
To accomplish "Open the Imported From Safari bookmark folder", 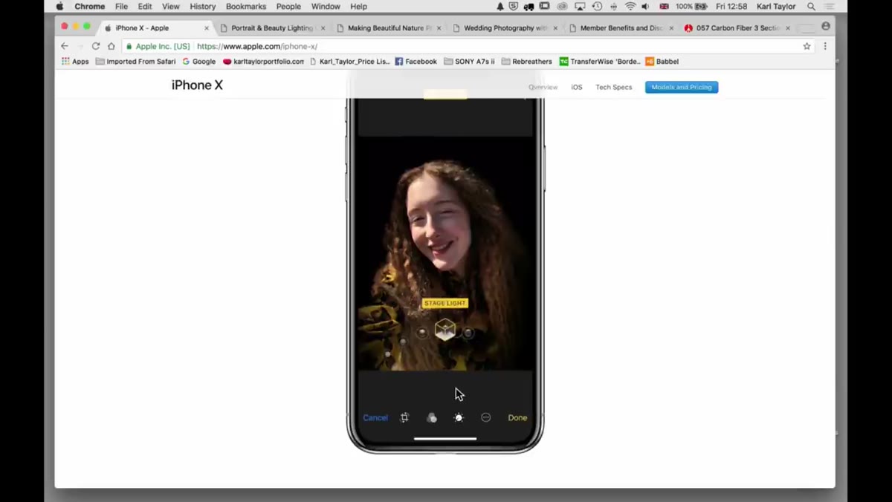I will pyautogui.click(x=135, y=62).
